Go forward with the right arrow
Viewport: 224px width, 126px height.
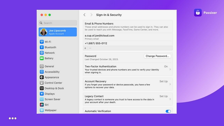(x=91, y=15)
